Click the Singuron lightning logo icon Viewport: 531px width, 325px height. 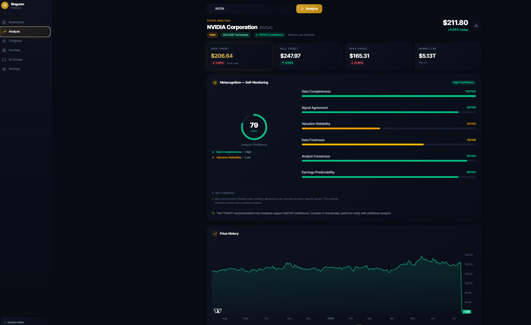point(5,5)
